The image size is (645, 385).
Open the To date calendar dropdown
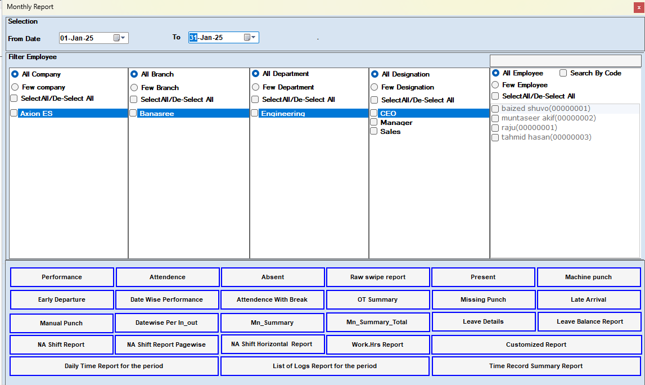tap(250, 38)
